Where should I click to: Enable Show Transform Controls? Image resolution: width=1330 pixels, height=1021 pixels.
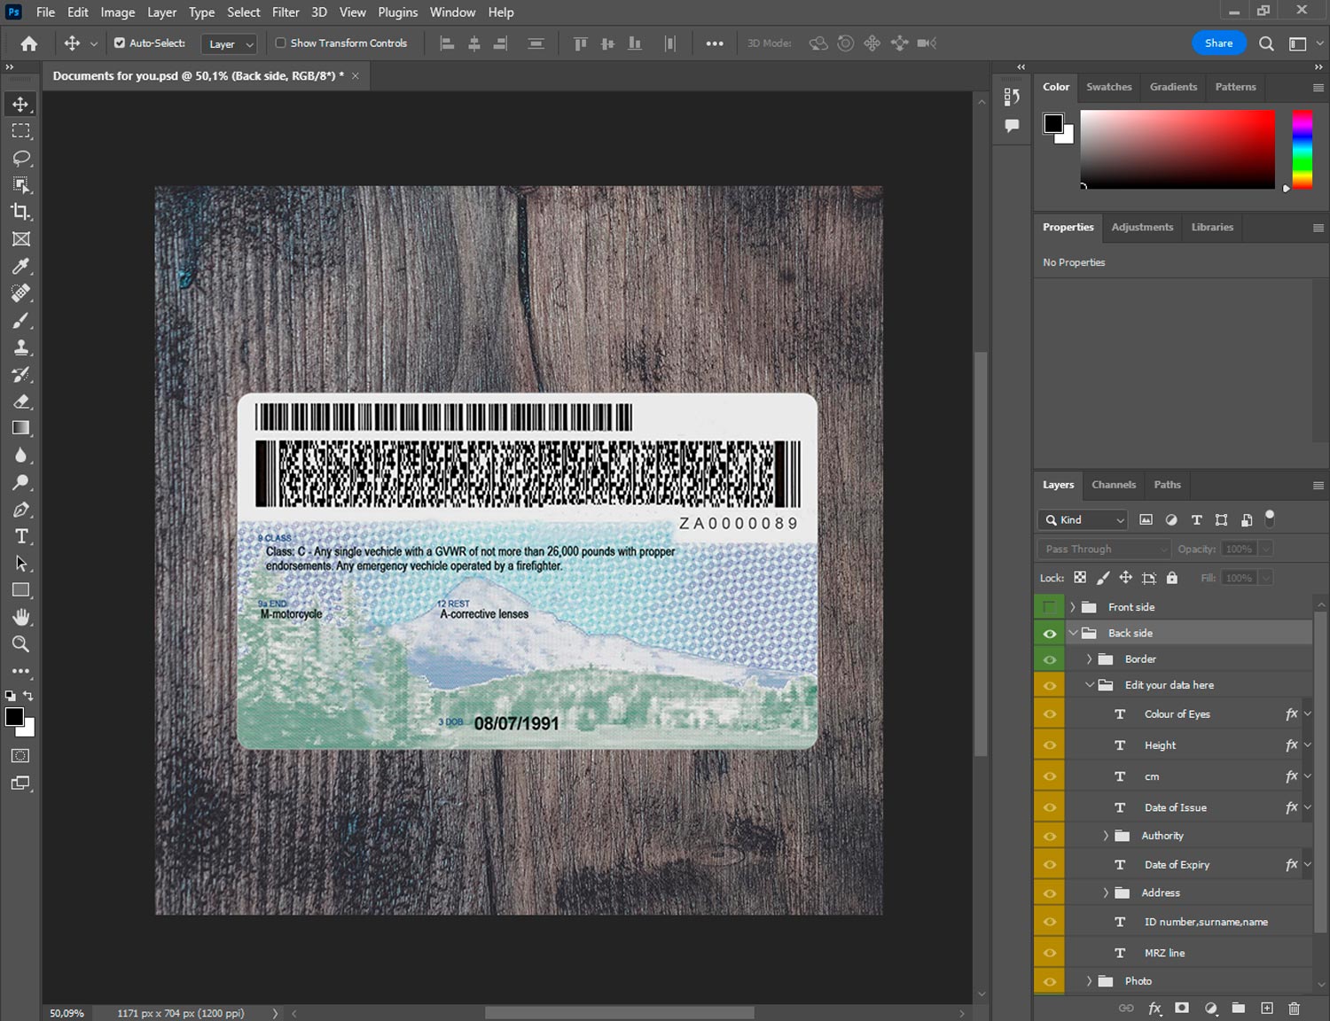280,43
